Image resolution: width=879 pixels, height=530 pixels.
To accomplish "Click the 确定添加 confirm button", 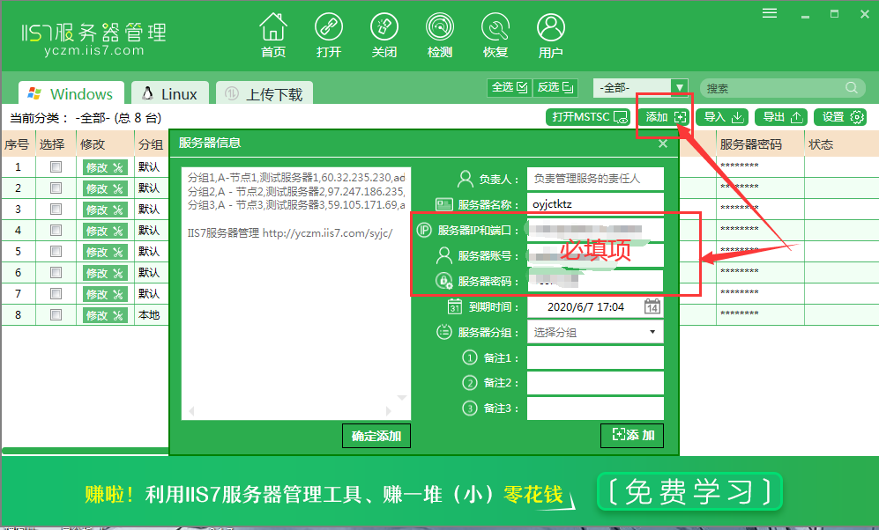I will point(376,436).
